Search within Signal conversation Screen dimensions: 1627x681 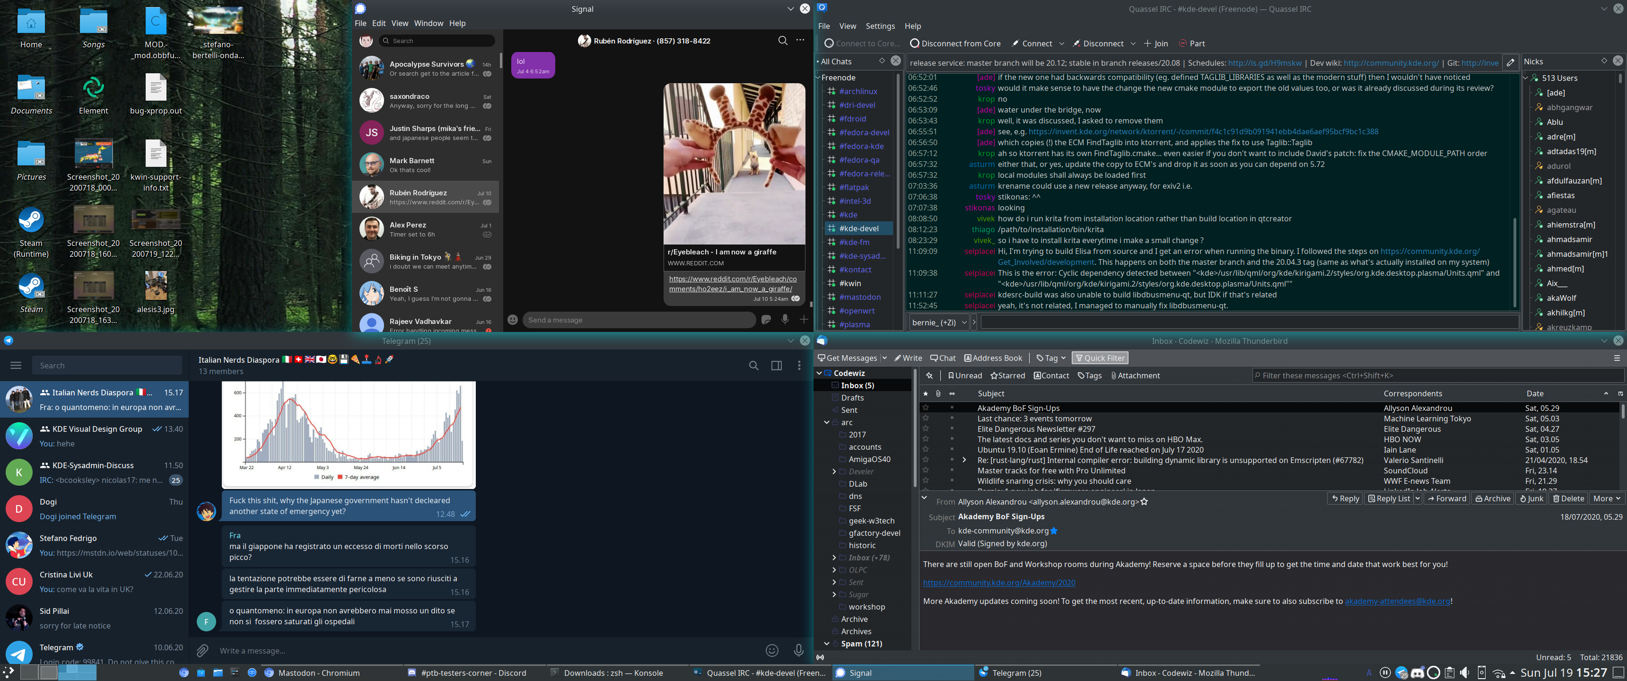pyautogui.click(x=783, y=40)
